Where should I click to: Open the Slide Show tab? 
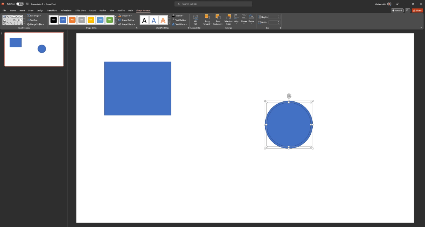(80, 11)
